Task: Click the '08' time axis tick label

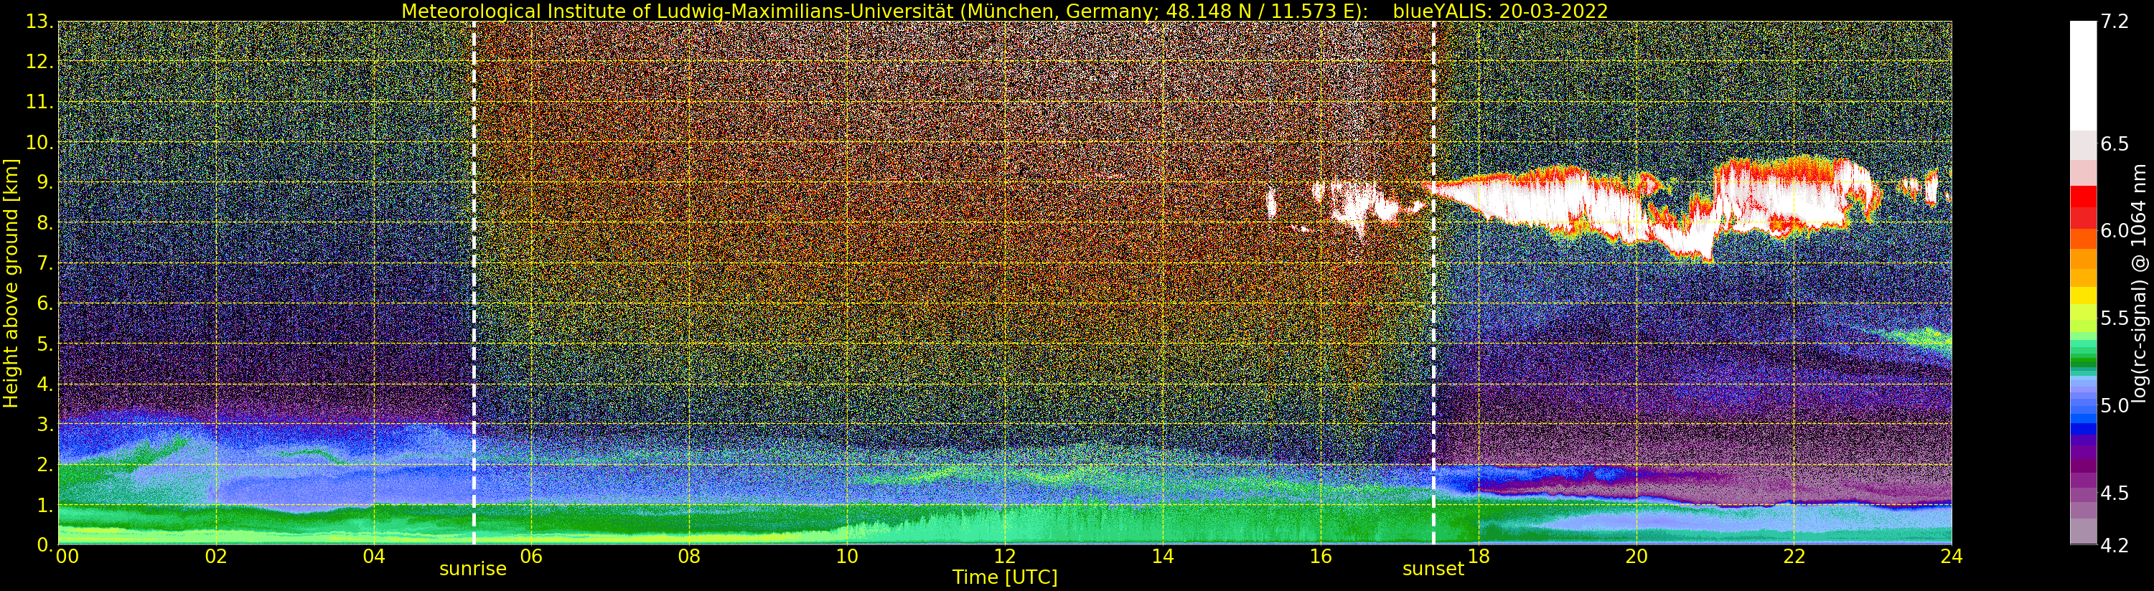Action: [x=689, y=557]
